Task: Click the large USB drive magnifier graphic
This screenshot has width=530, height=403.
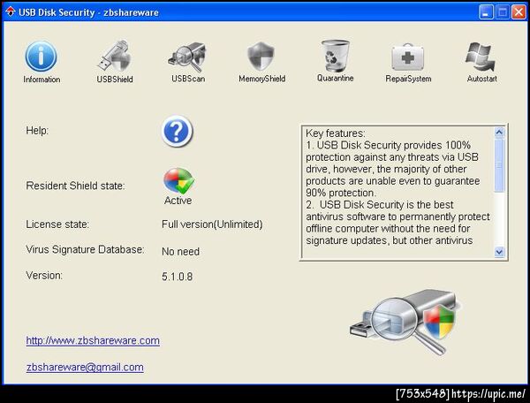Action: pos(405,322)
